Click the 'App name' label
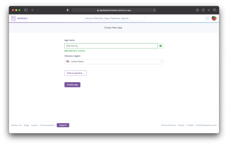The width and height of the screenshot is (228, 145). click(69, 40)
